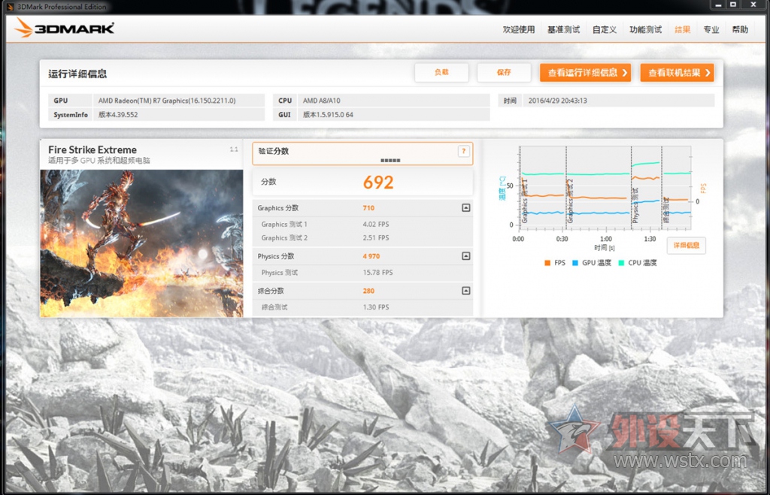Image resolution: width=770 pixels, height=495 pixels.
Task: Open the 功能测试 feature tests tab
Action: pyautogui.click(x=646, y=29)
